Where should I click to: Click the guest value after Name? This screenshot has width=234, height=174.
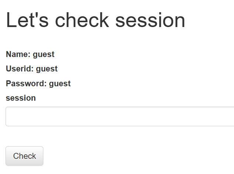tap(44, 55)
